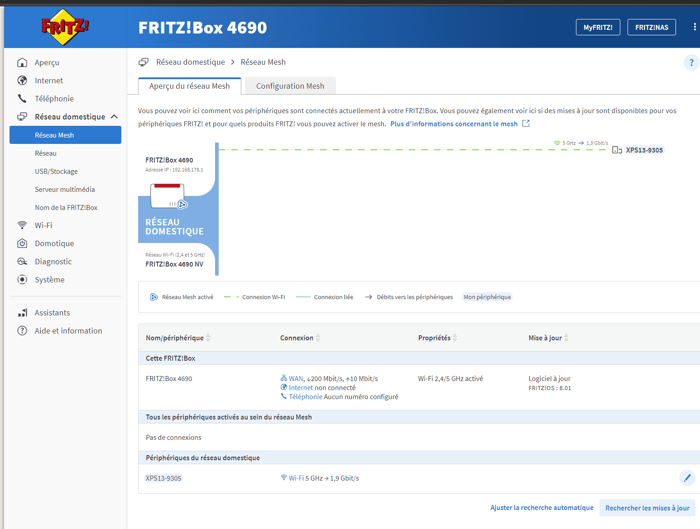
Task: Click the MyFRITZ! button
Action: 598,27
